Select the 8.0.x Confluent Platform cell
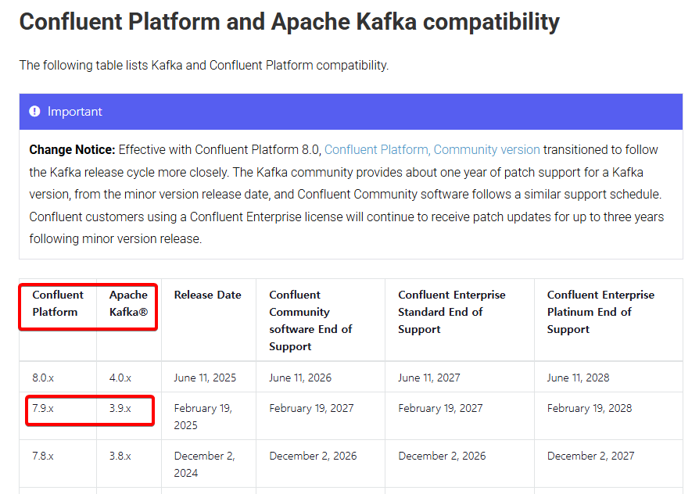The image size is (699, 494). point(43,378)
